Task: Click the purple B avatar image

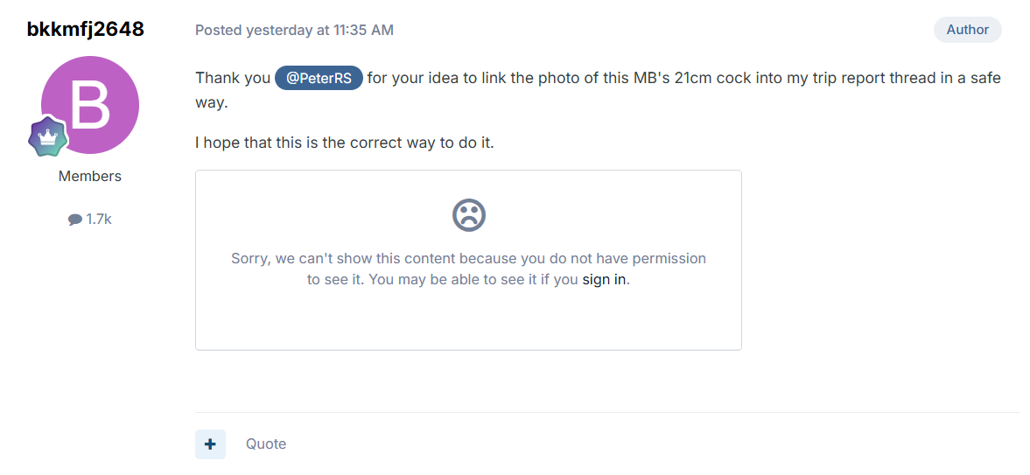Action: click(x=90, y=105)
